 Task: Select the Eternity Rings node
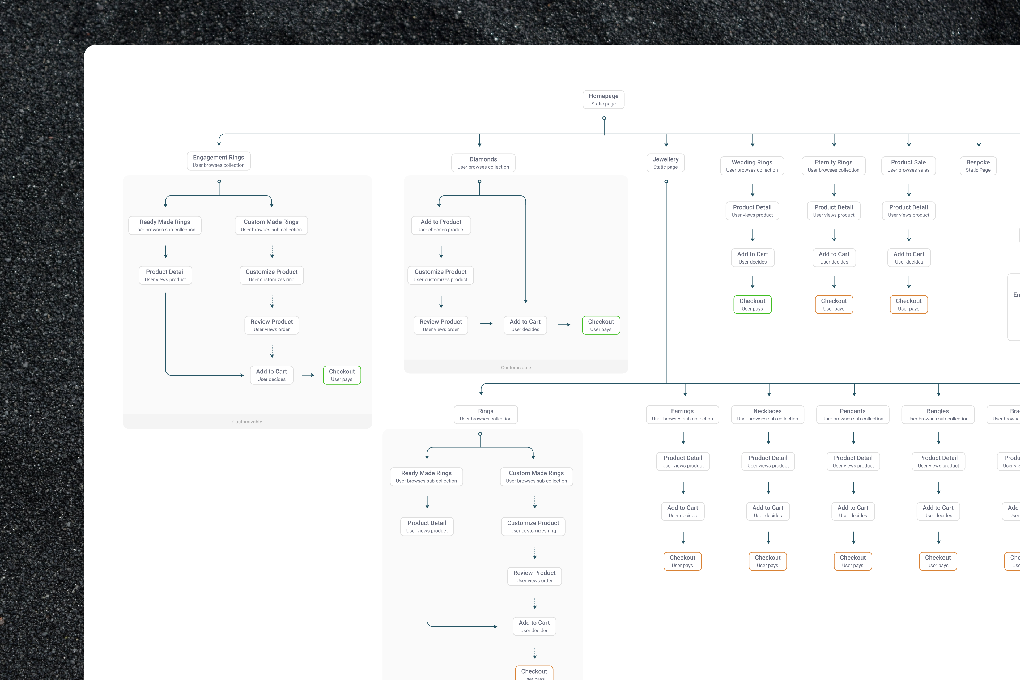click(834, 166)
